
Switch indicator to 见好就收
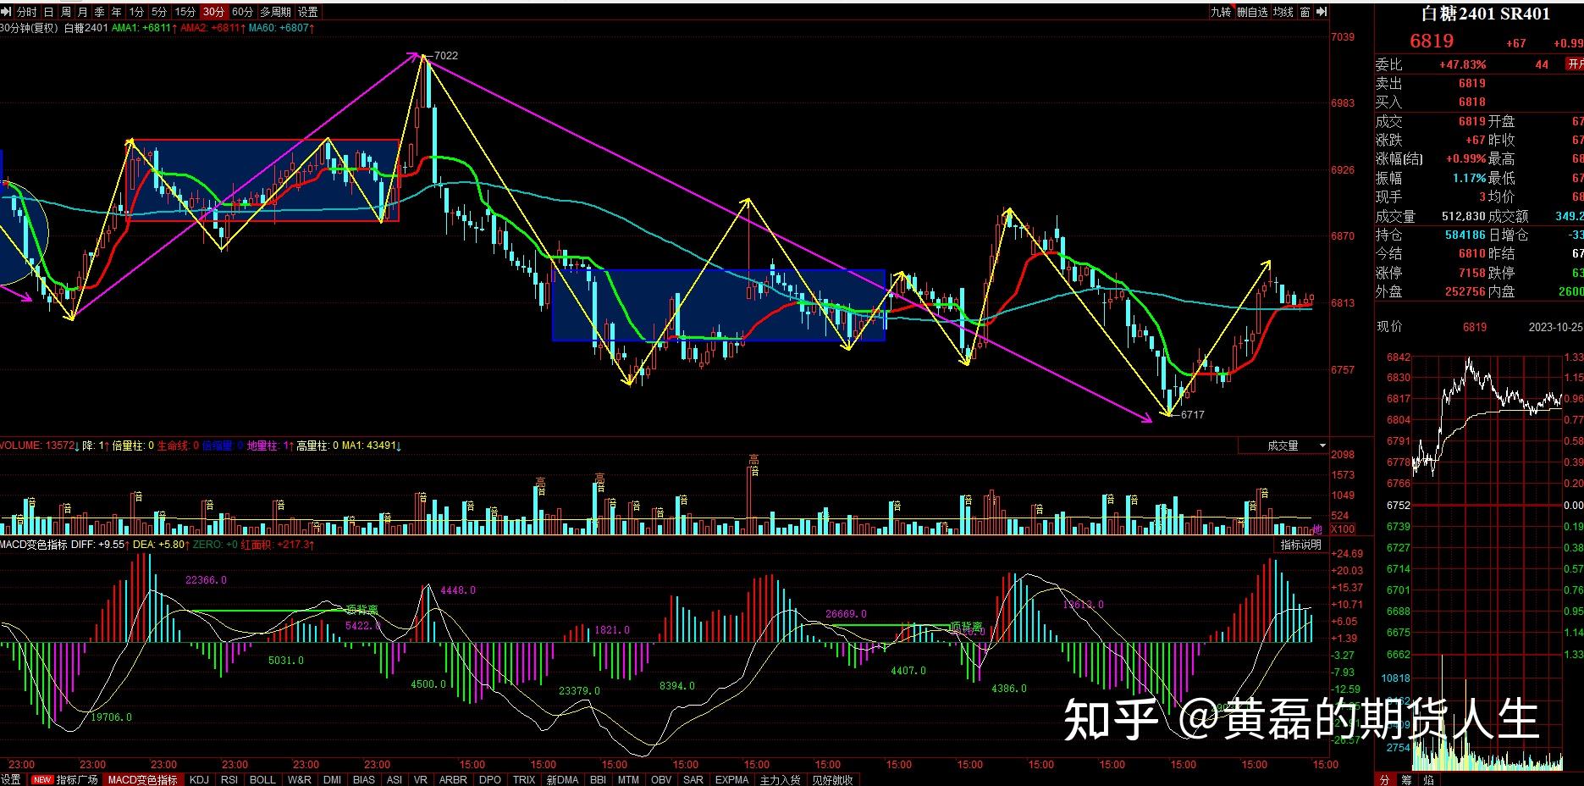click(x=832, y=779)
